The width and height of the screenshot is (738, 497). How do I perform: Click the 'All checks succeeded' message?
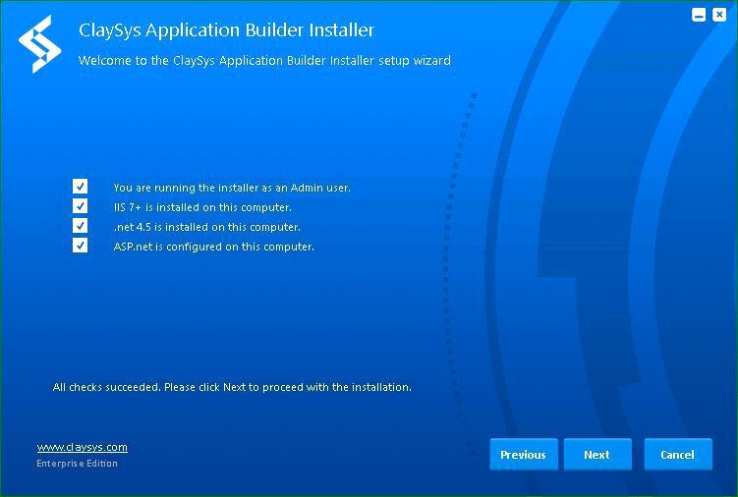(232, 387)
